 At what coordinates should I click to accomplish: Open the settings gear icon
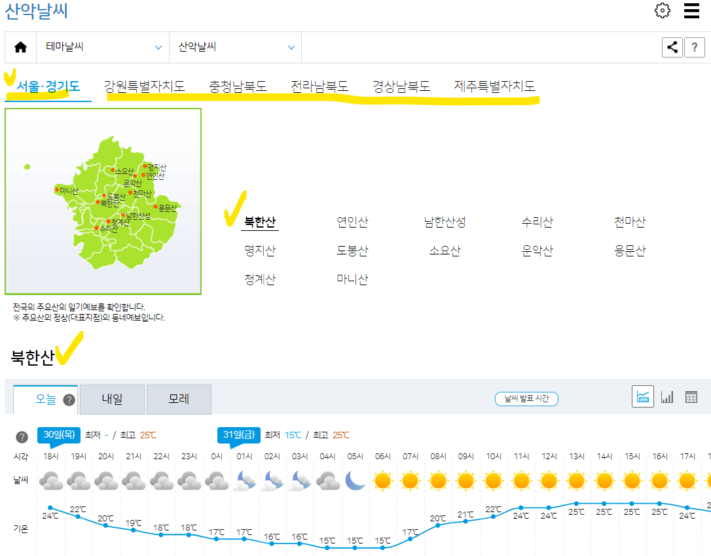[x=662, y=11]
